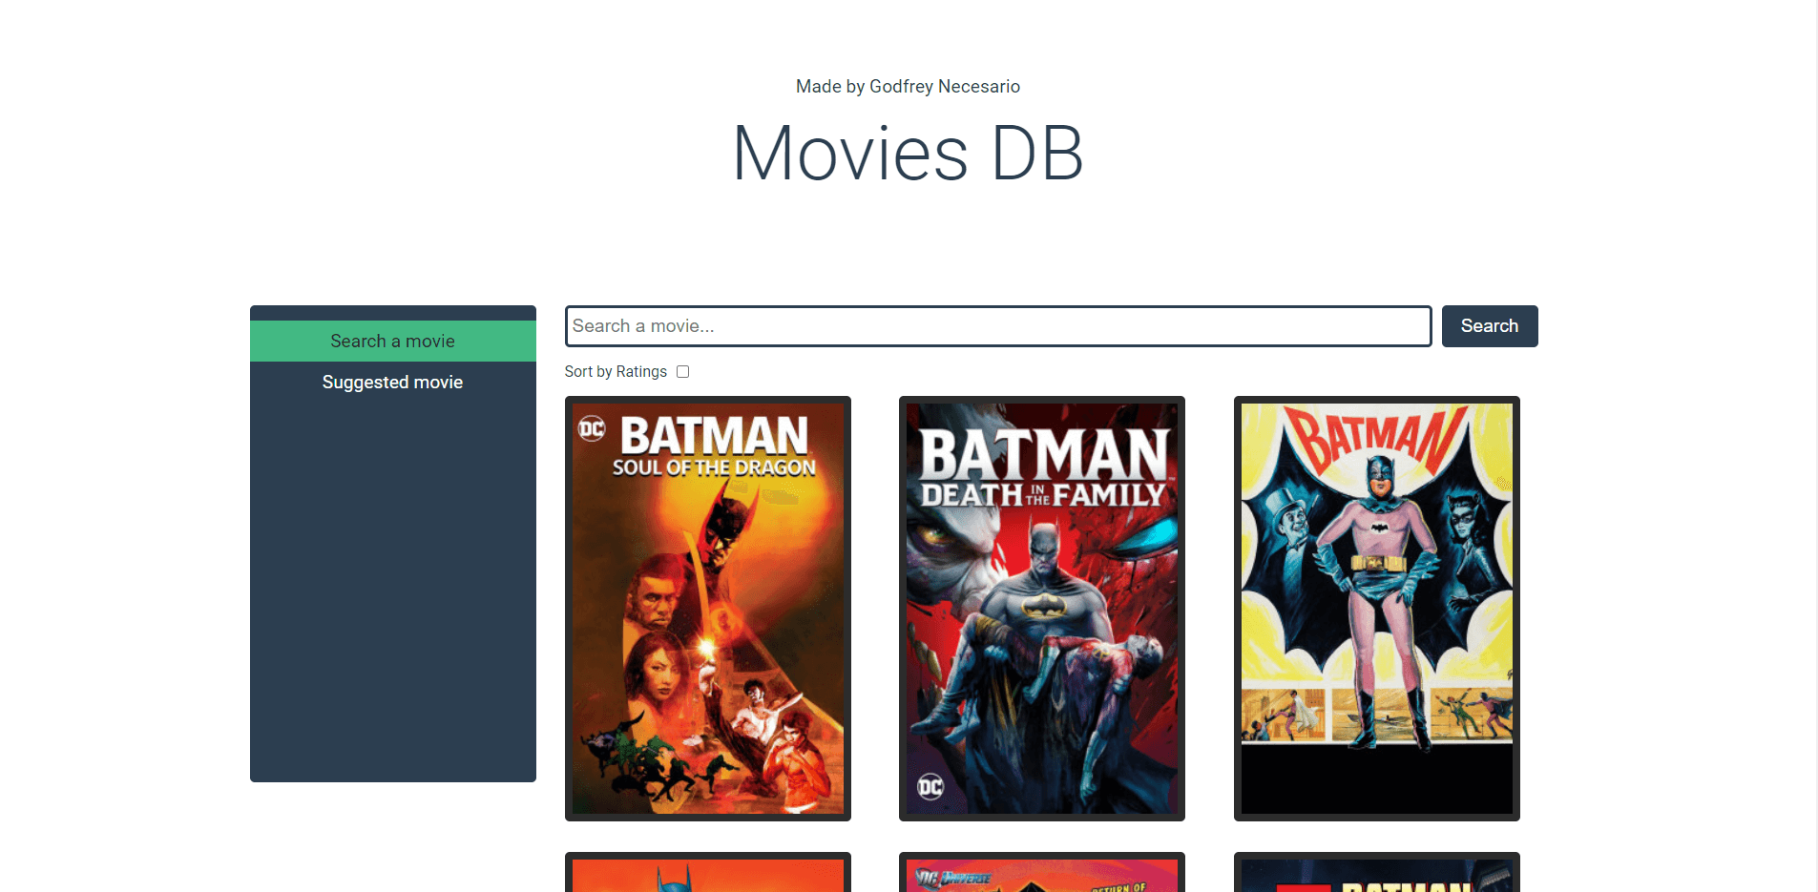Click the Search button

coord(1490,326)
